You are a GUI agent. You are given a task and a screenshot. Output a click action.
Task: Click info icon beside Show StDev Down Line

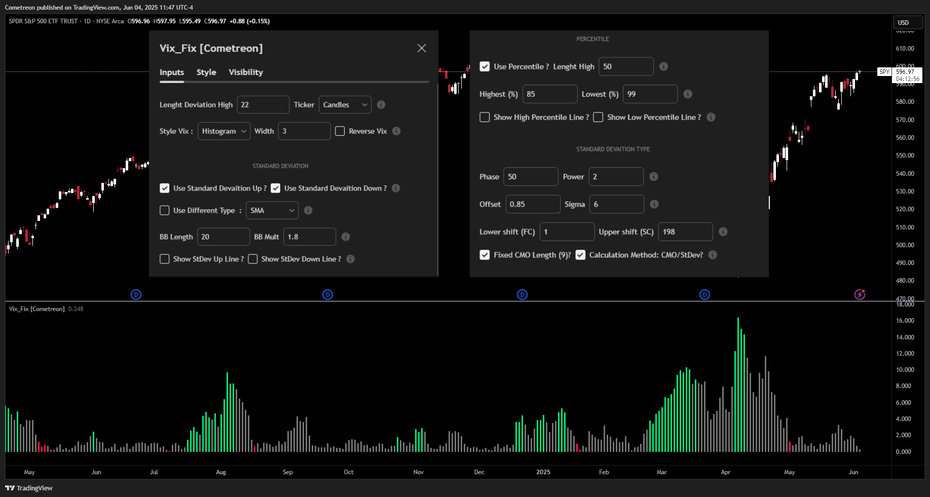[x=350, y=259]
